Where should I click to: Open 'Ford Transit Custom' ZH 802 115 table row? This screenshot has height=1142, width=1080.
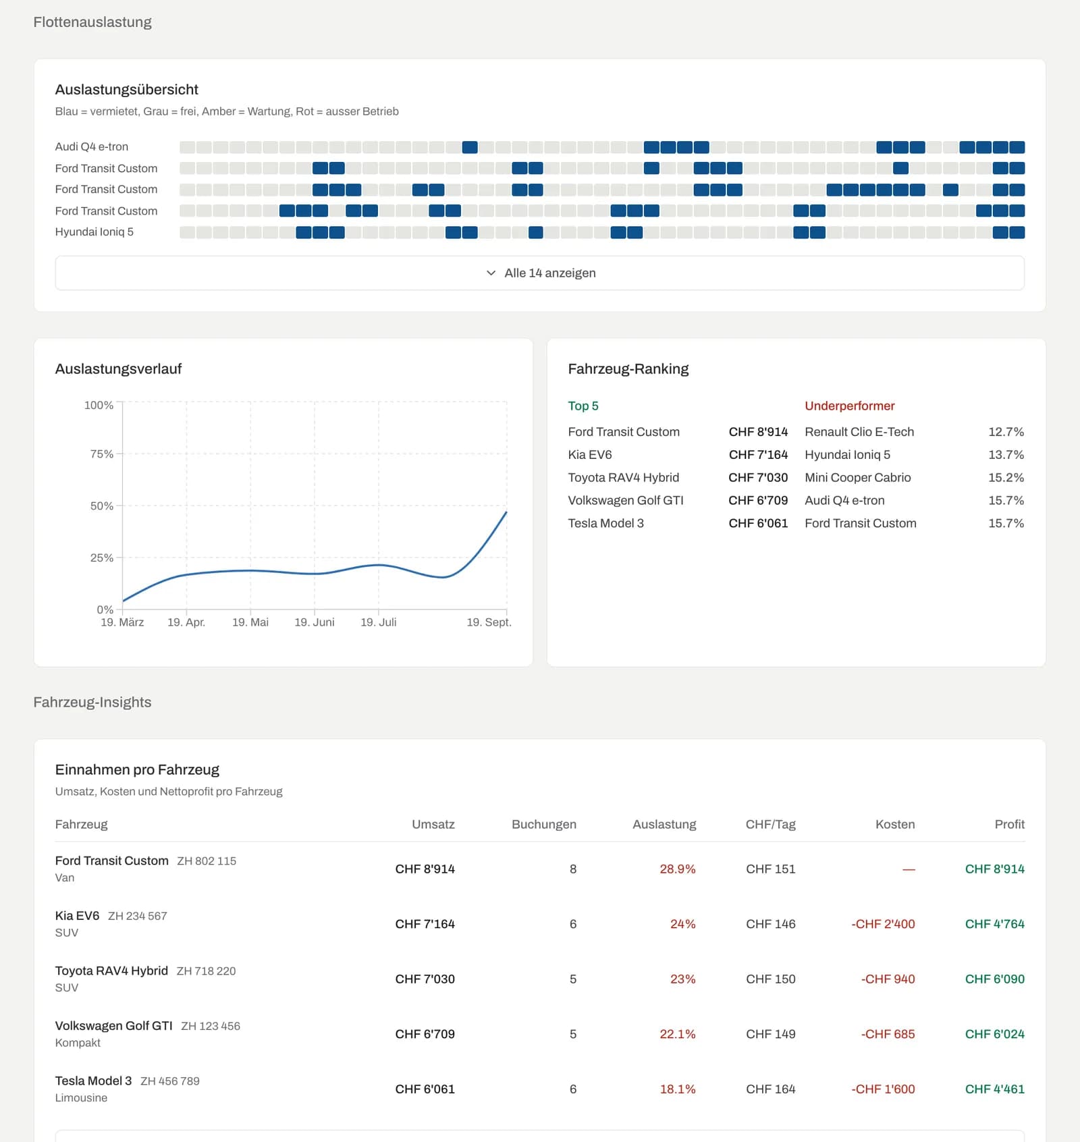[x=539, y=869]
